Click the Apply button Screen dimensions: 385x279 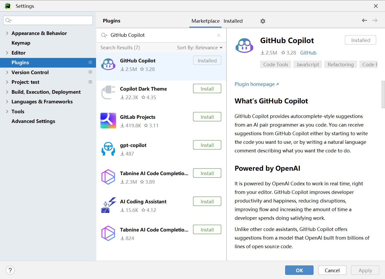tap(365, 270)
